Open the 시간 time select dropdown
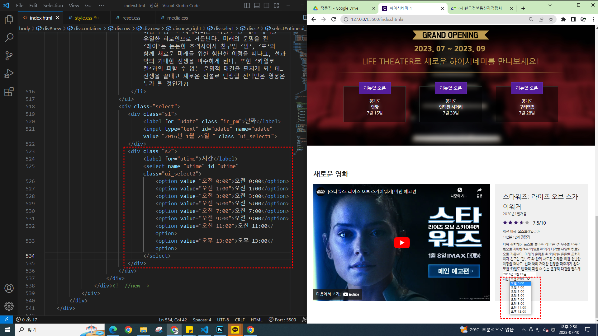 520,279
